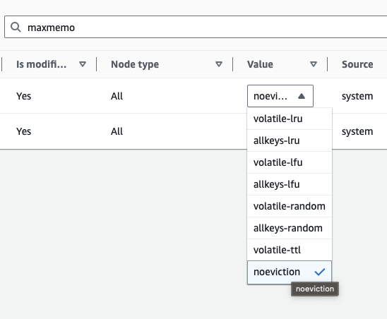387x319 pixels.
Task: Click the first row's All cell
Action: [117, 96]
